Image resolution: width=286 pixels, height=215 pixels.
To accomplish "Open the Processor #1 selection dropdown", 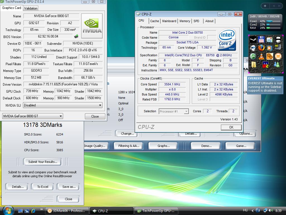I will point(173,111).
